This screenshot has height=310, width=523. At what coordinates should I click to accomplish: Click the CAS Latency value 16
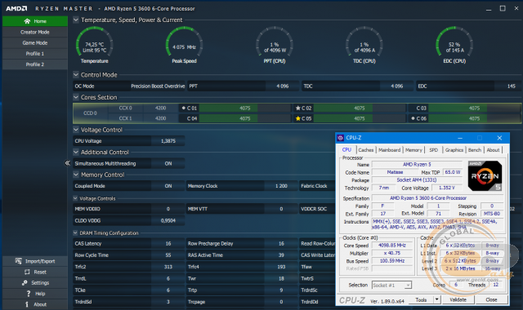(168, 243)
